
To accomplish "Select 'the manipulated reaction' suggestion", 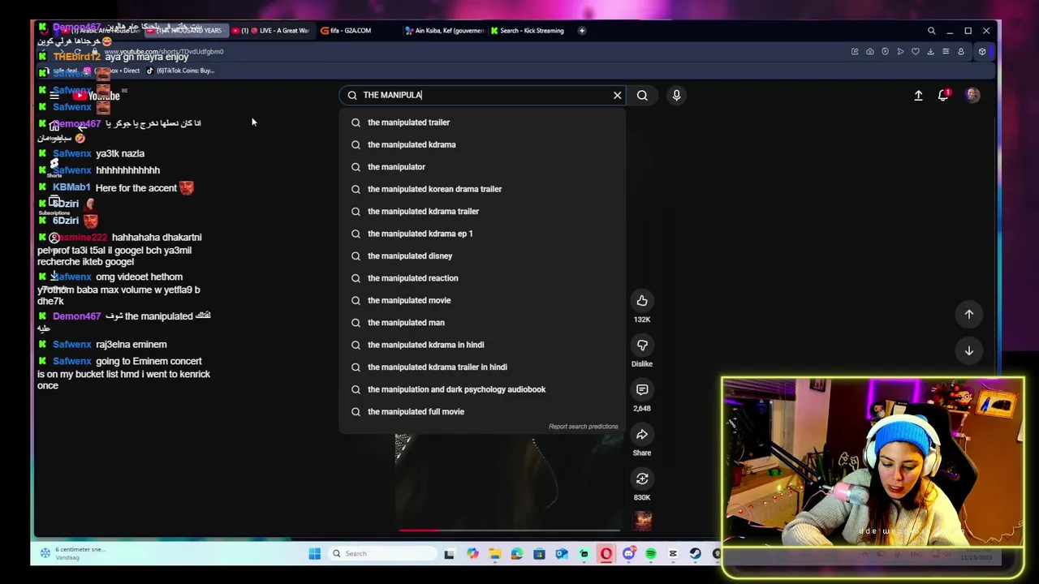I will 483,278.
